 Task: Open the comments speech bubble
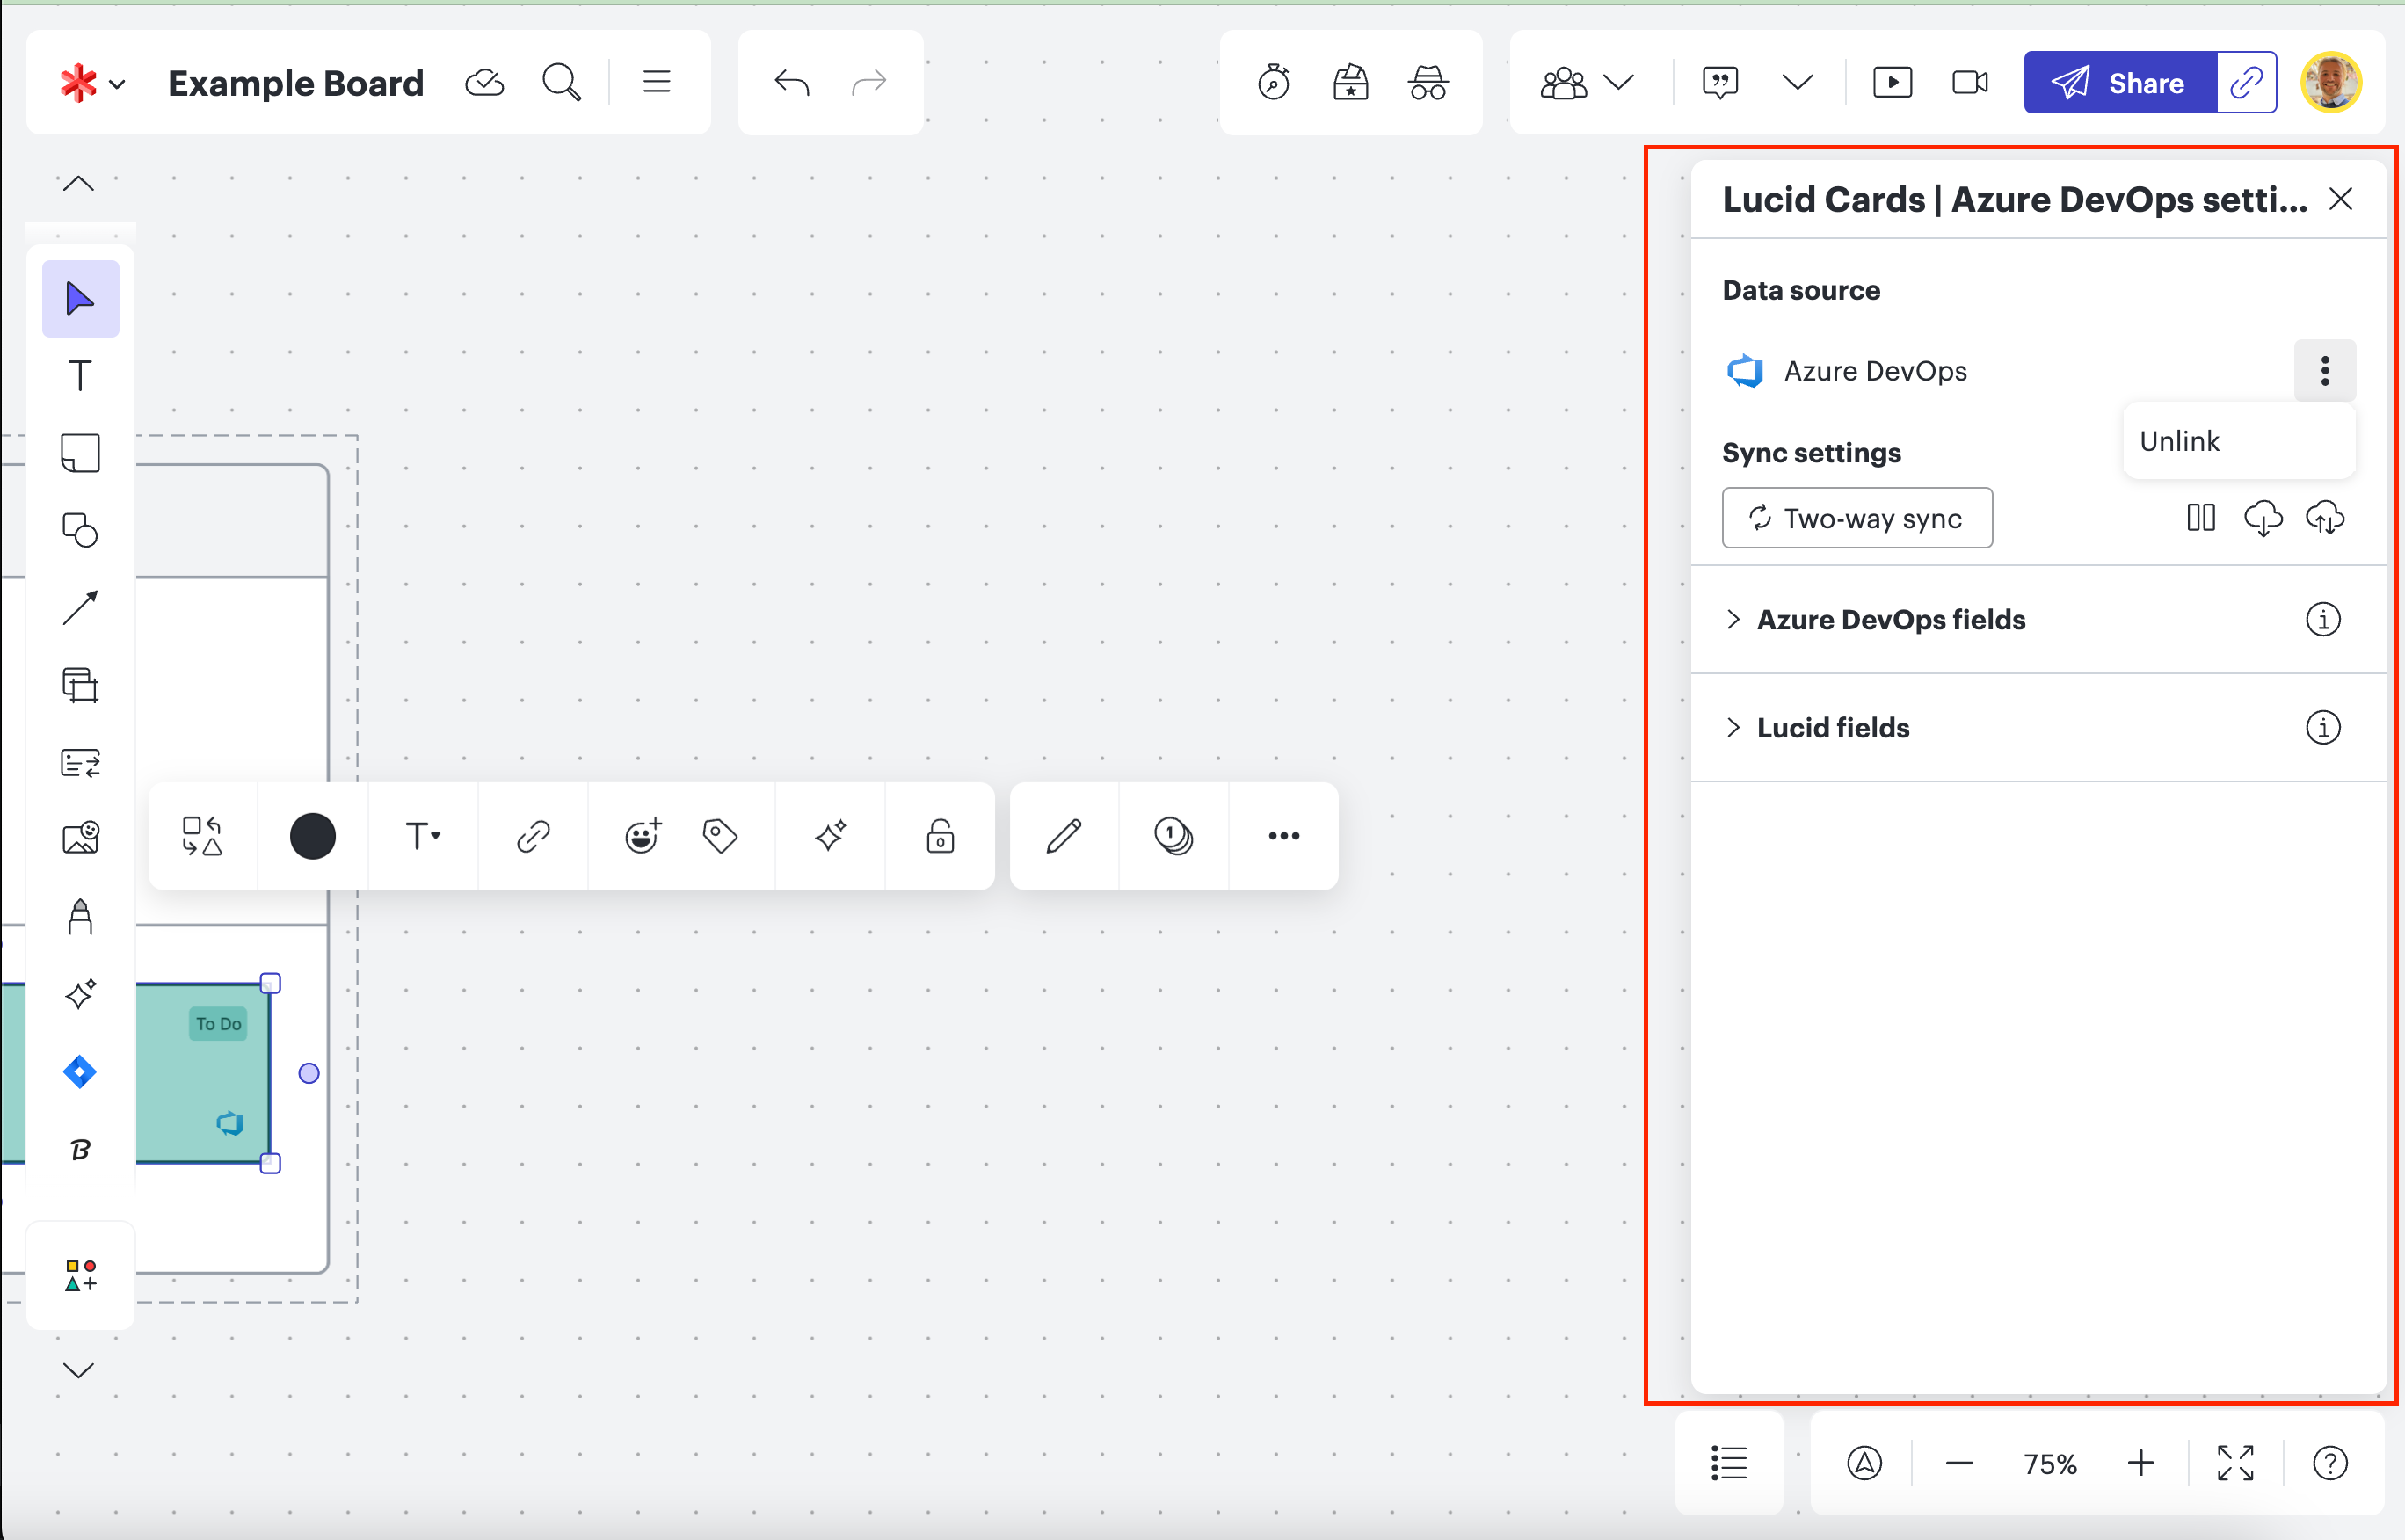tap(1720, 82)
